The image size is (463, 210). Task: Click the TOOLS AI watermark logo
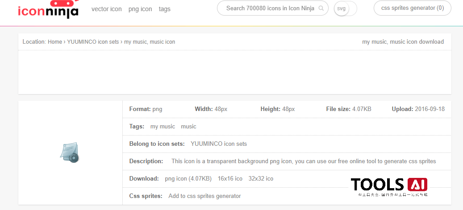pyautogui.click(x=389, y=185)
